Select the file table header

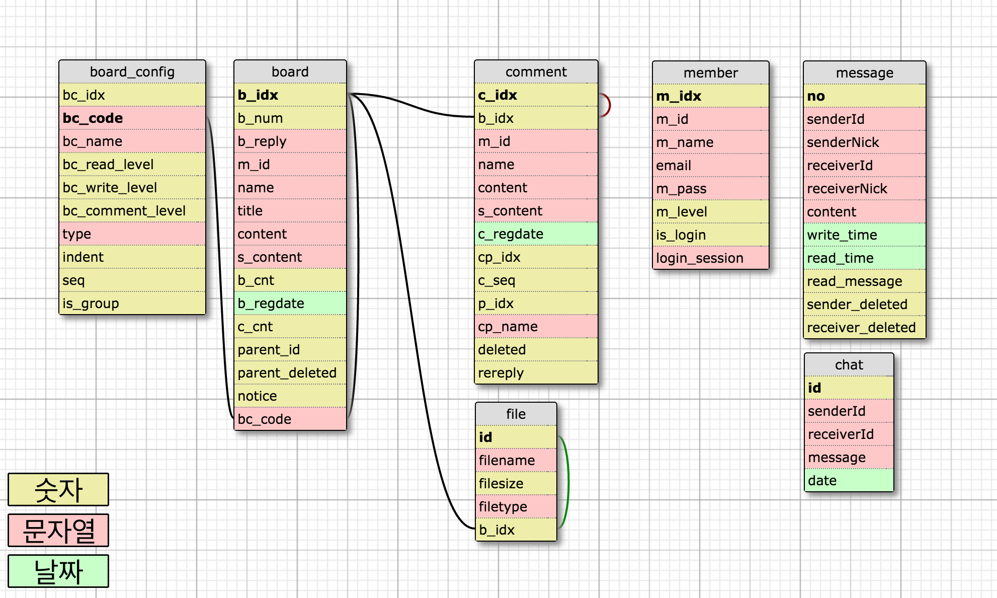click(516, 414)
